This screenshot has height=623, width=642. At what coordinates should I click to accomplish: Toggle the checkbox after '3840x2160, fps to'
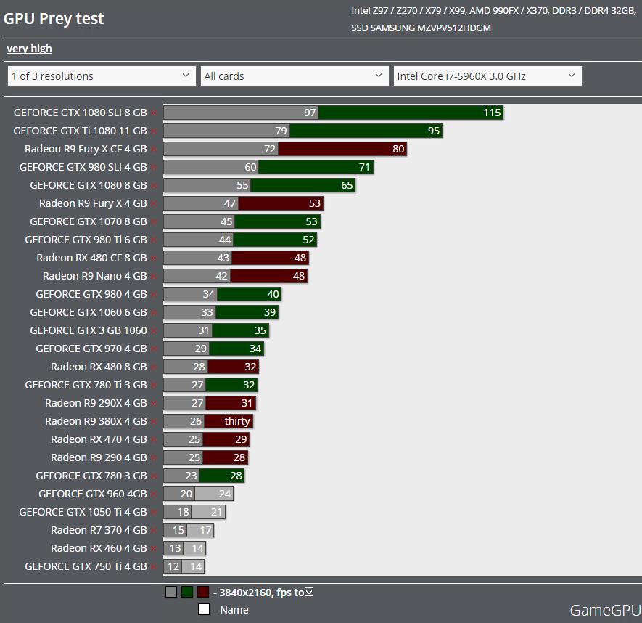pos(309,592)
